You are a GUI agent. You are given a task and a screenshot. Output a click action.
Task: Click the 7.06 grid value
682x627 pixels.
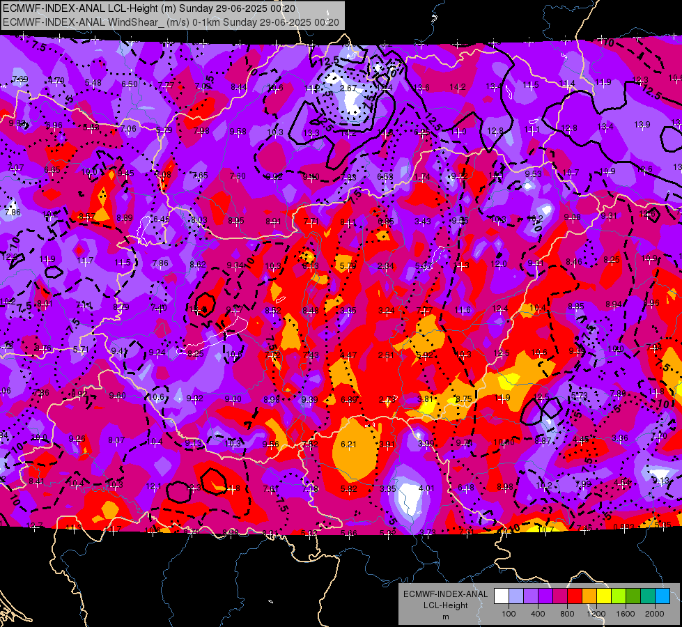click(128, 128)
